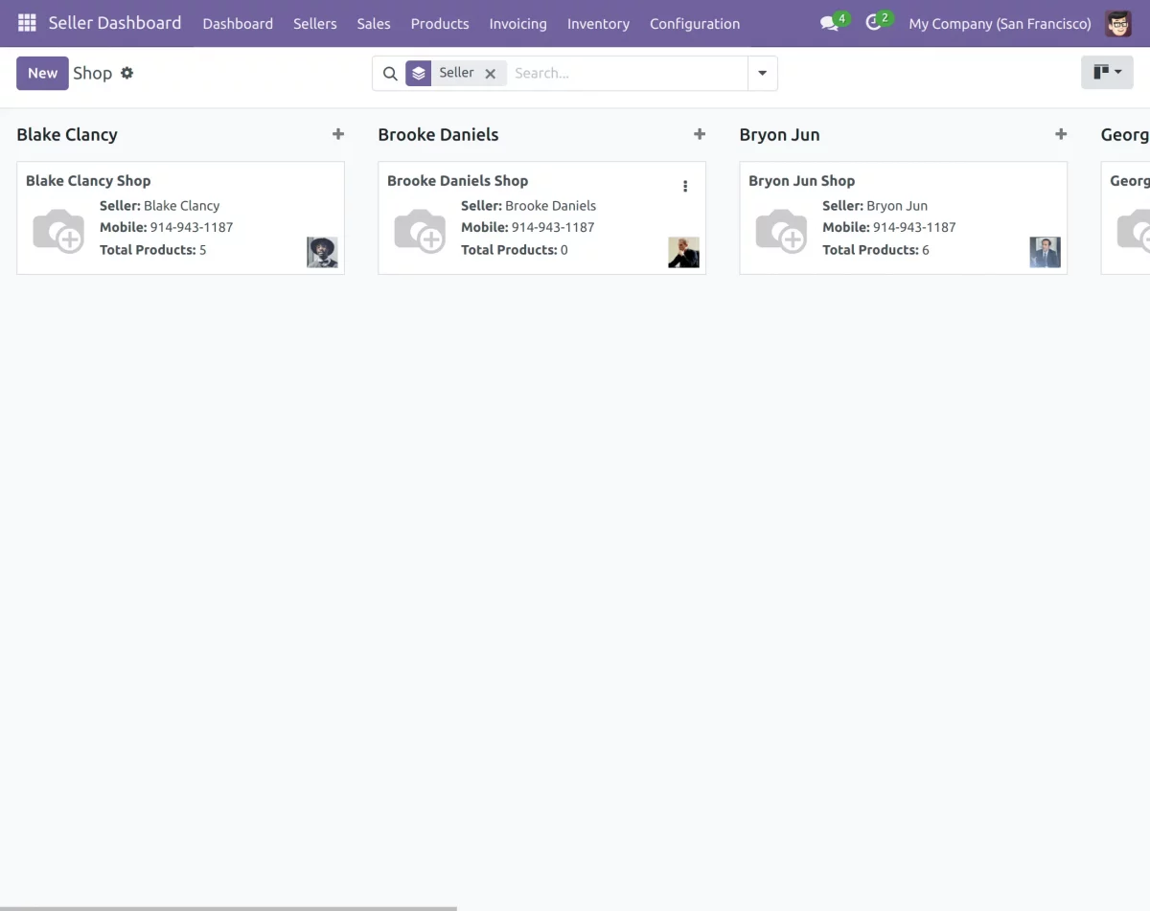Image resolution: width=1150 pixels, height=911 pixels.
Task: Click the horizontal scrollbar at the bottom
Action: pyautogui.click(x=228, y=908)
